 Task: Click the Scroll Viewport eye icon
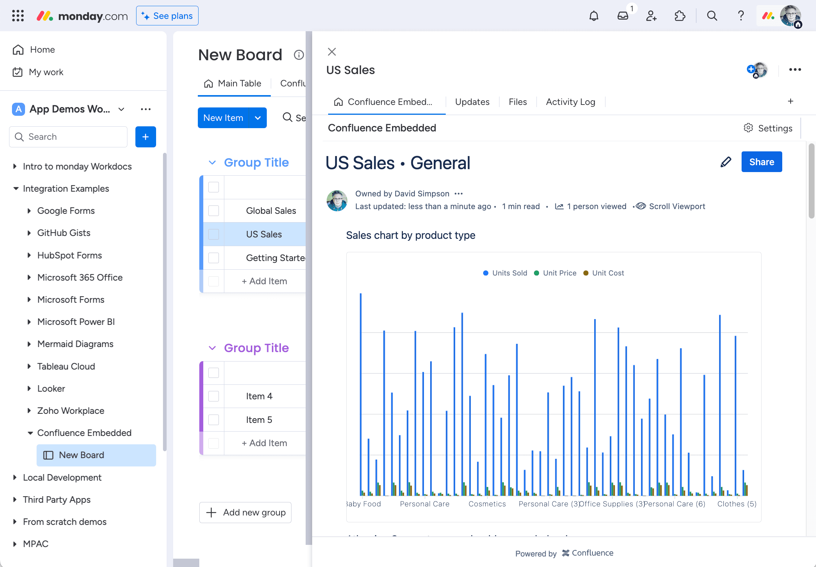(x=641, y=206)
